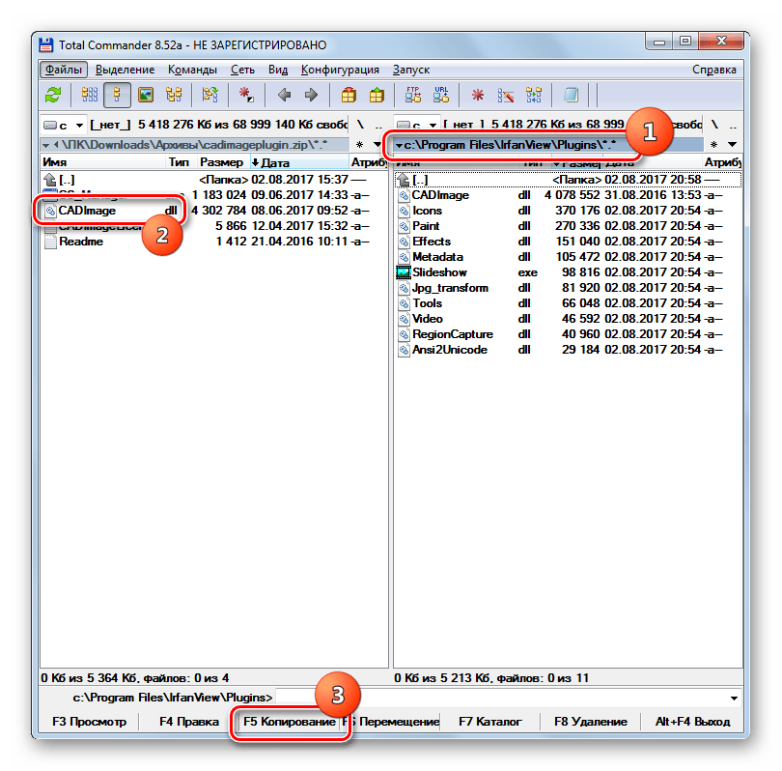Click left panel parent directory dots button
Screen dimensions: 782x771
[379, 125]
